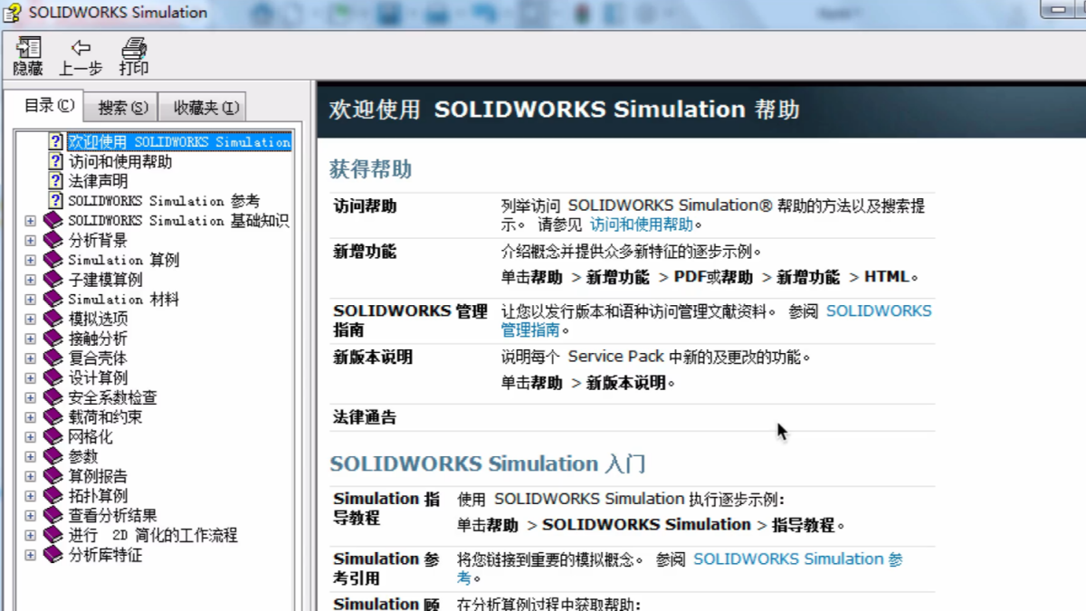Expand the SOLIDWORKS Simulation 基础知识 node
This screenshot has width=1086, height=611.
tap(30, 221)
